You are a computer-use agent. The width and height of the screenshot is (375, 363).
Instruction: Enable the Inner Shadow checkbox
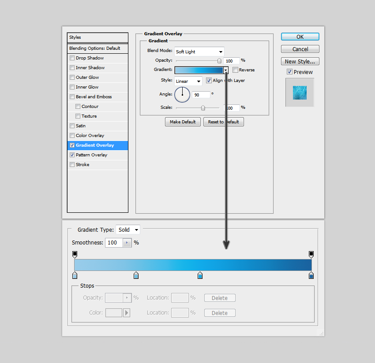click(x=72, y=67)
